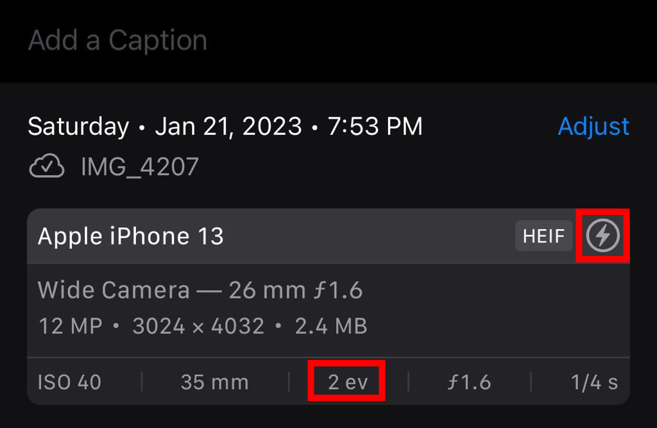This screenshot has height=428, width=657.
Task: Tap the iCloud synced checkmark icon
Action: (x=47, y=167)
